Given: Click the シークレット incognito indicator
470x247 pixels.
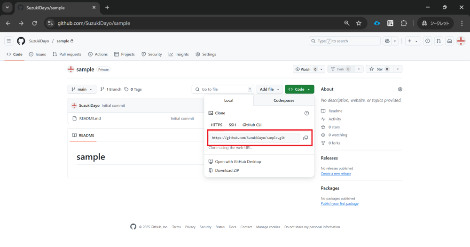Looking at the screenshot, I should [436, 23].
